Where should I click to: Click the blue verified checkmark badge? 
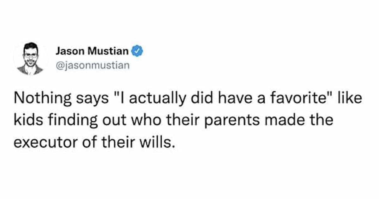pyautogui.click(x=138, y=51)
